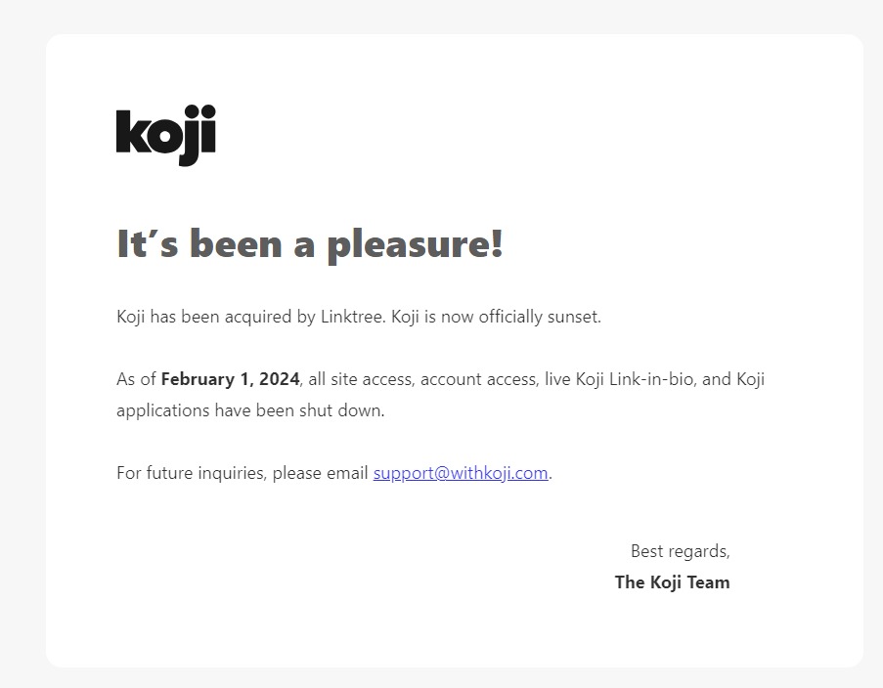Click the "account access" phrase
Screen dimensions: 883x688
pyautogui.click(x=479, y=379)
